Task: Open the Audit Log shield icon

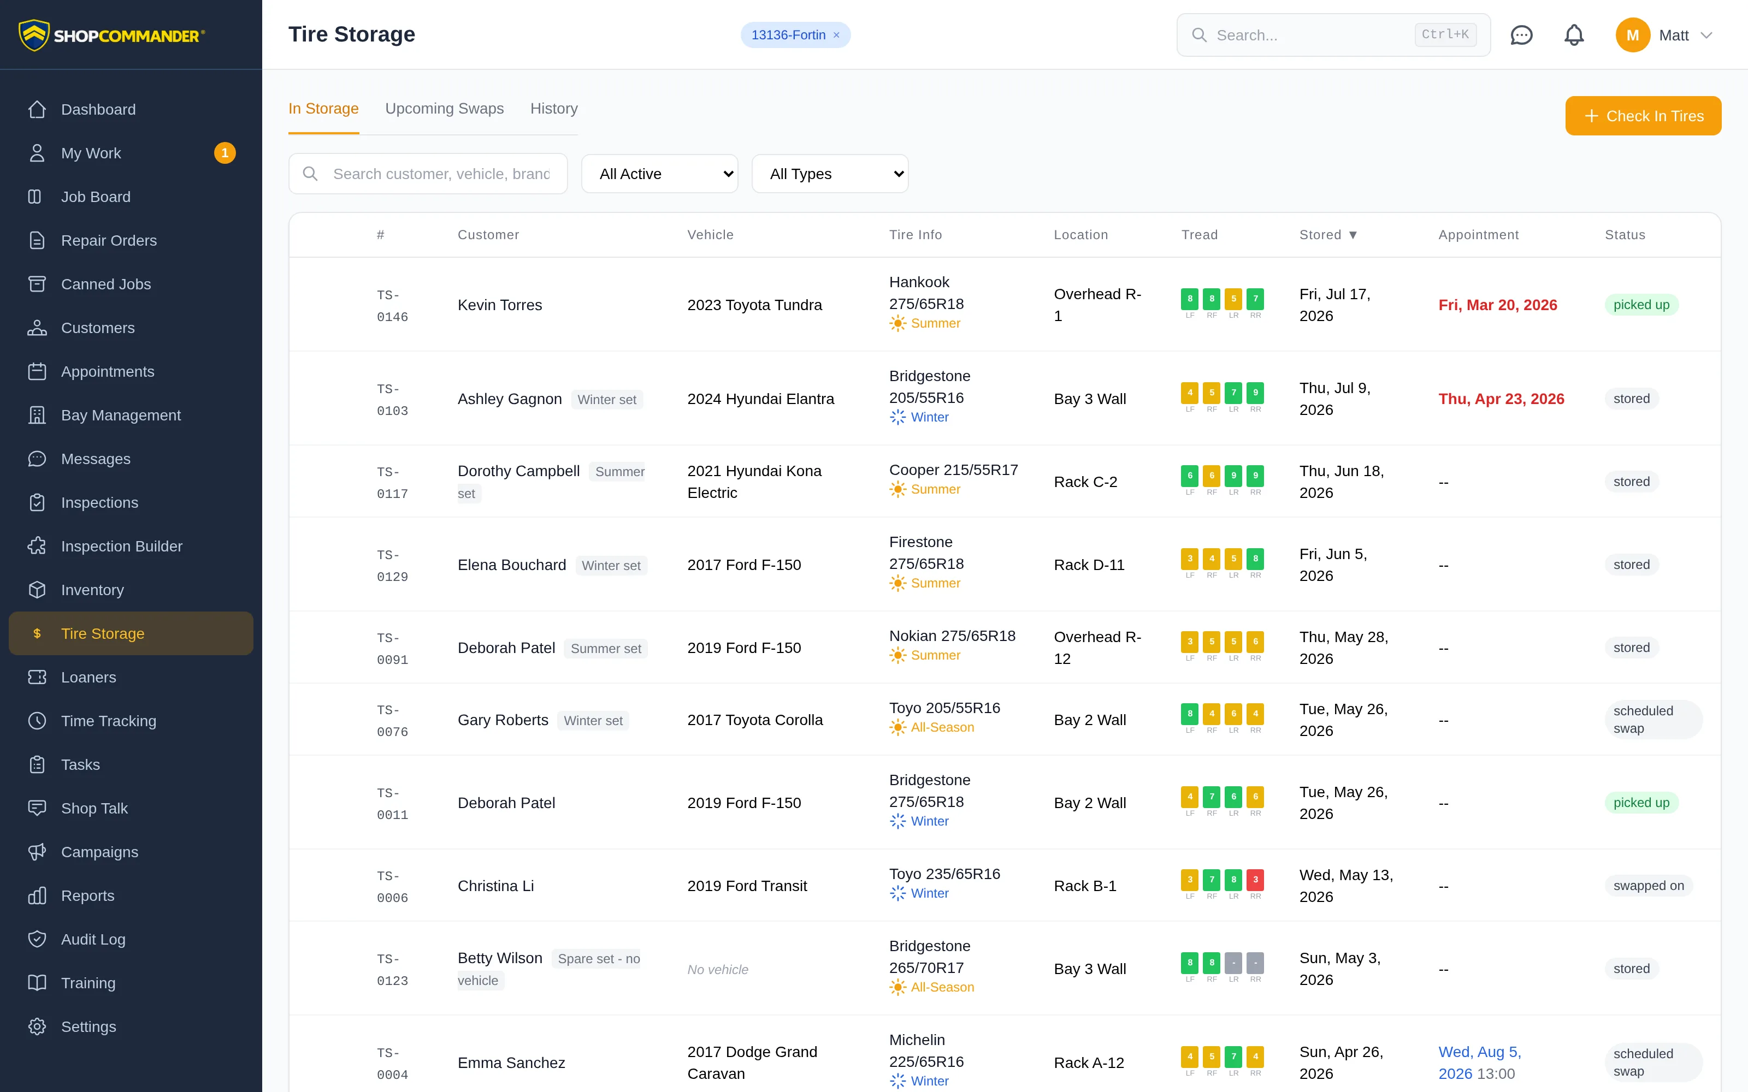Action: click(37, 940)
